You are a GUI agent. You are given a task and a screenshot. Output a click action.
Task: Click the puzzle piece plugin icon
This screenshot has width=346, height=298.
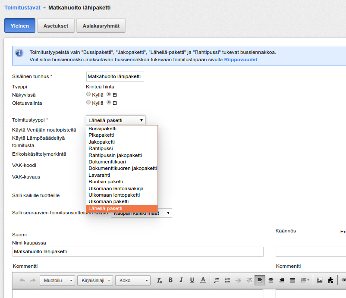pos(330,280)
